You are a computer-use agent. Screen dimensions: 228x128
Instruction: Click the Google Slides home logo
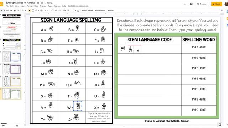pyautogui.click(x=1, y=4)
